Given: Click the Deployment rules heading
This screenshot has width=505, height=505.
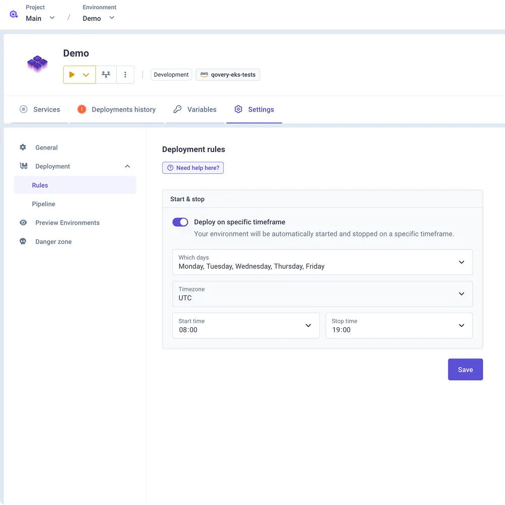Looking at the screenshot, I should pyautogui.click(x=193, y=149).
